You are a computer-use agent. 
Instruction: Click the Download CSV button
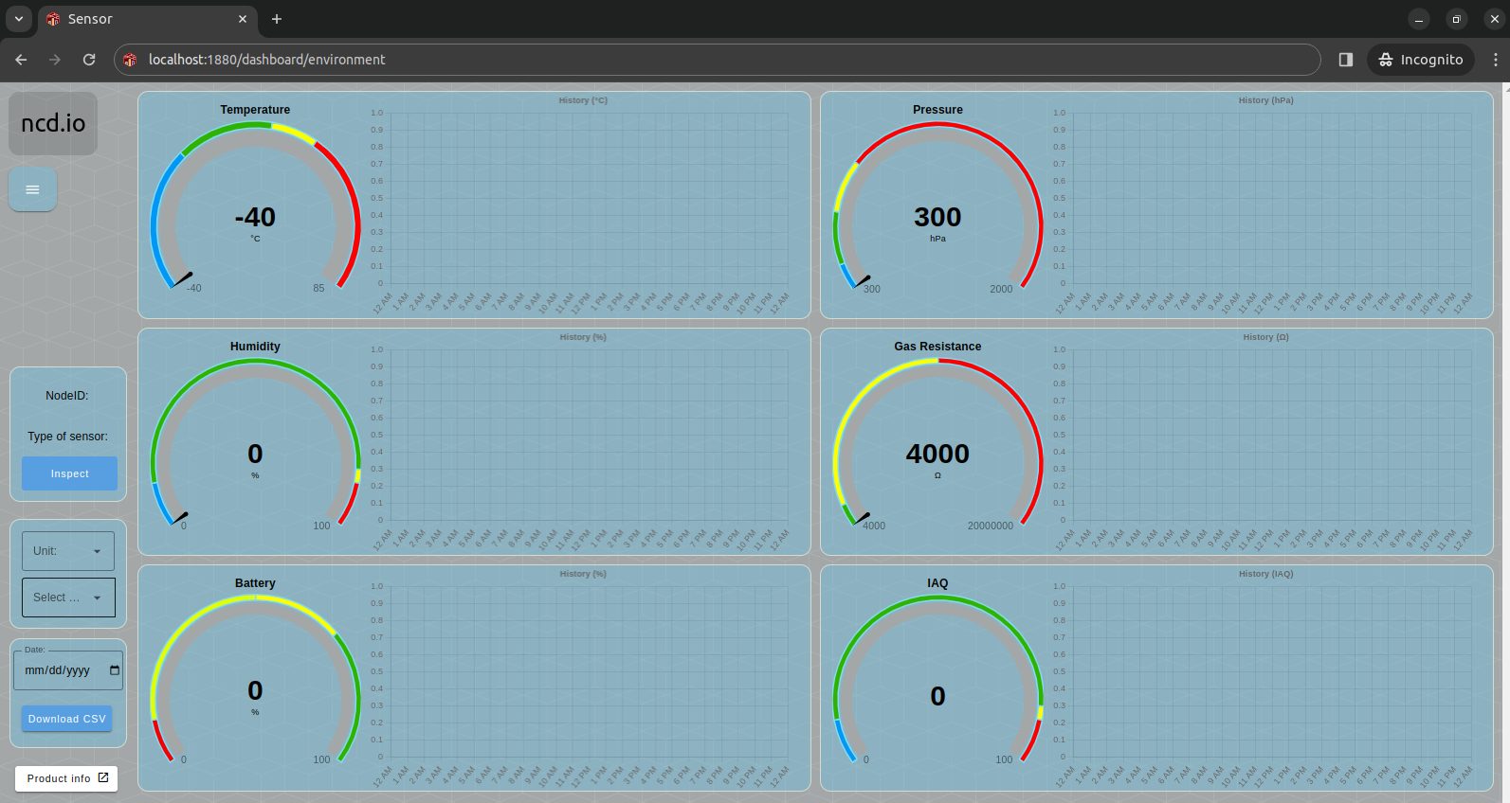pos(67,719)
